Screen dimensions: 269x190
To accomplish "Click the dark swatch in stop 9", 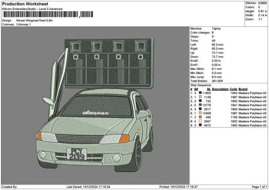I will (201, 125).
